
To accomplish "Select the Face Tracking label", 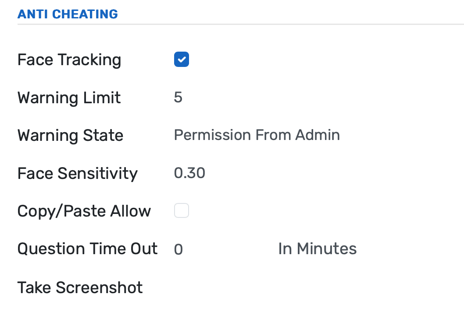I will tap(69, 59).
